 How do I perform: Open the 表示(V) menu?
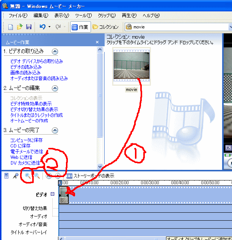62,16
